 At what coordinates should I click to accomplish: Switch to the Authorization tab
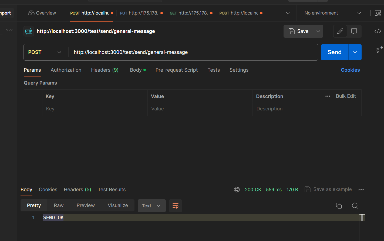(x=66, y=70)
